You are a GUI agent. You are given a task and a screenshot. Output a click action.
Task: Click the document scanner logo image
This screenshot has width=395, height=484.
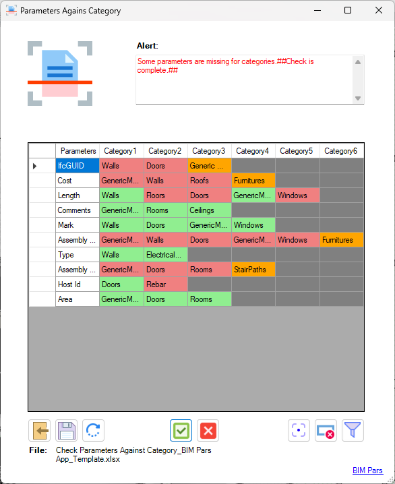[60, 73]
